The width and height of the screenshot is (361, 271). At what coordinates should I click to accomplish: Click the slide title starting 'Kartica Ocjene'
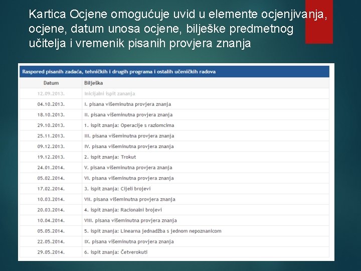click(x=177, y=29)
